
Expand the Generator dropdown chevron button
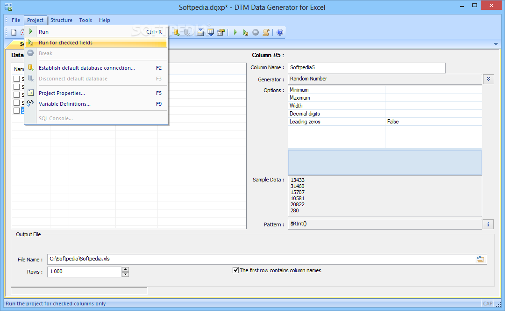point(488,79)
